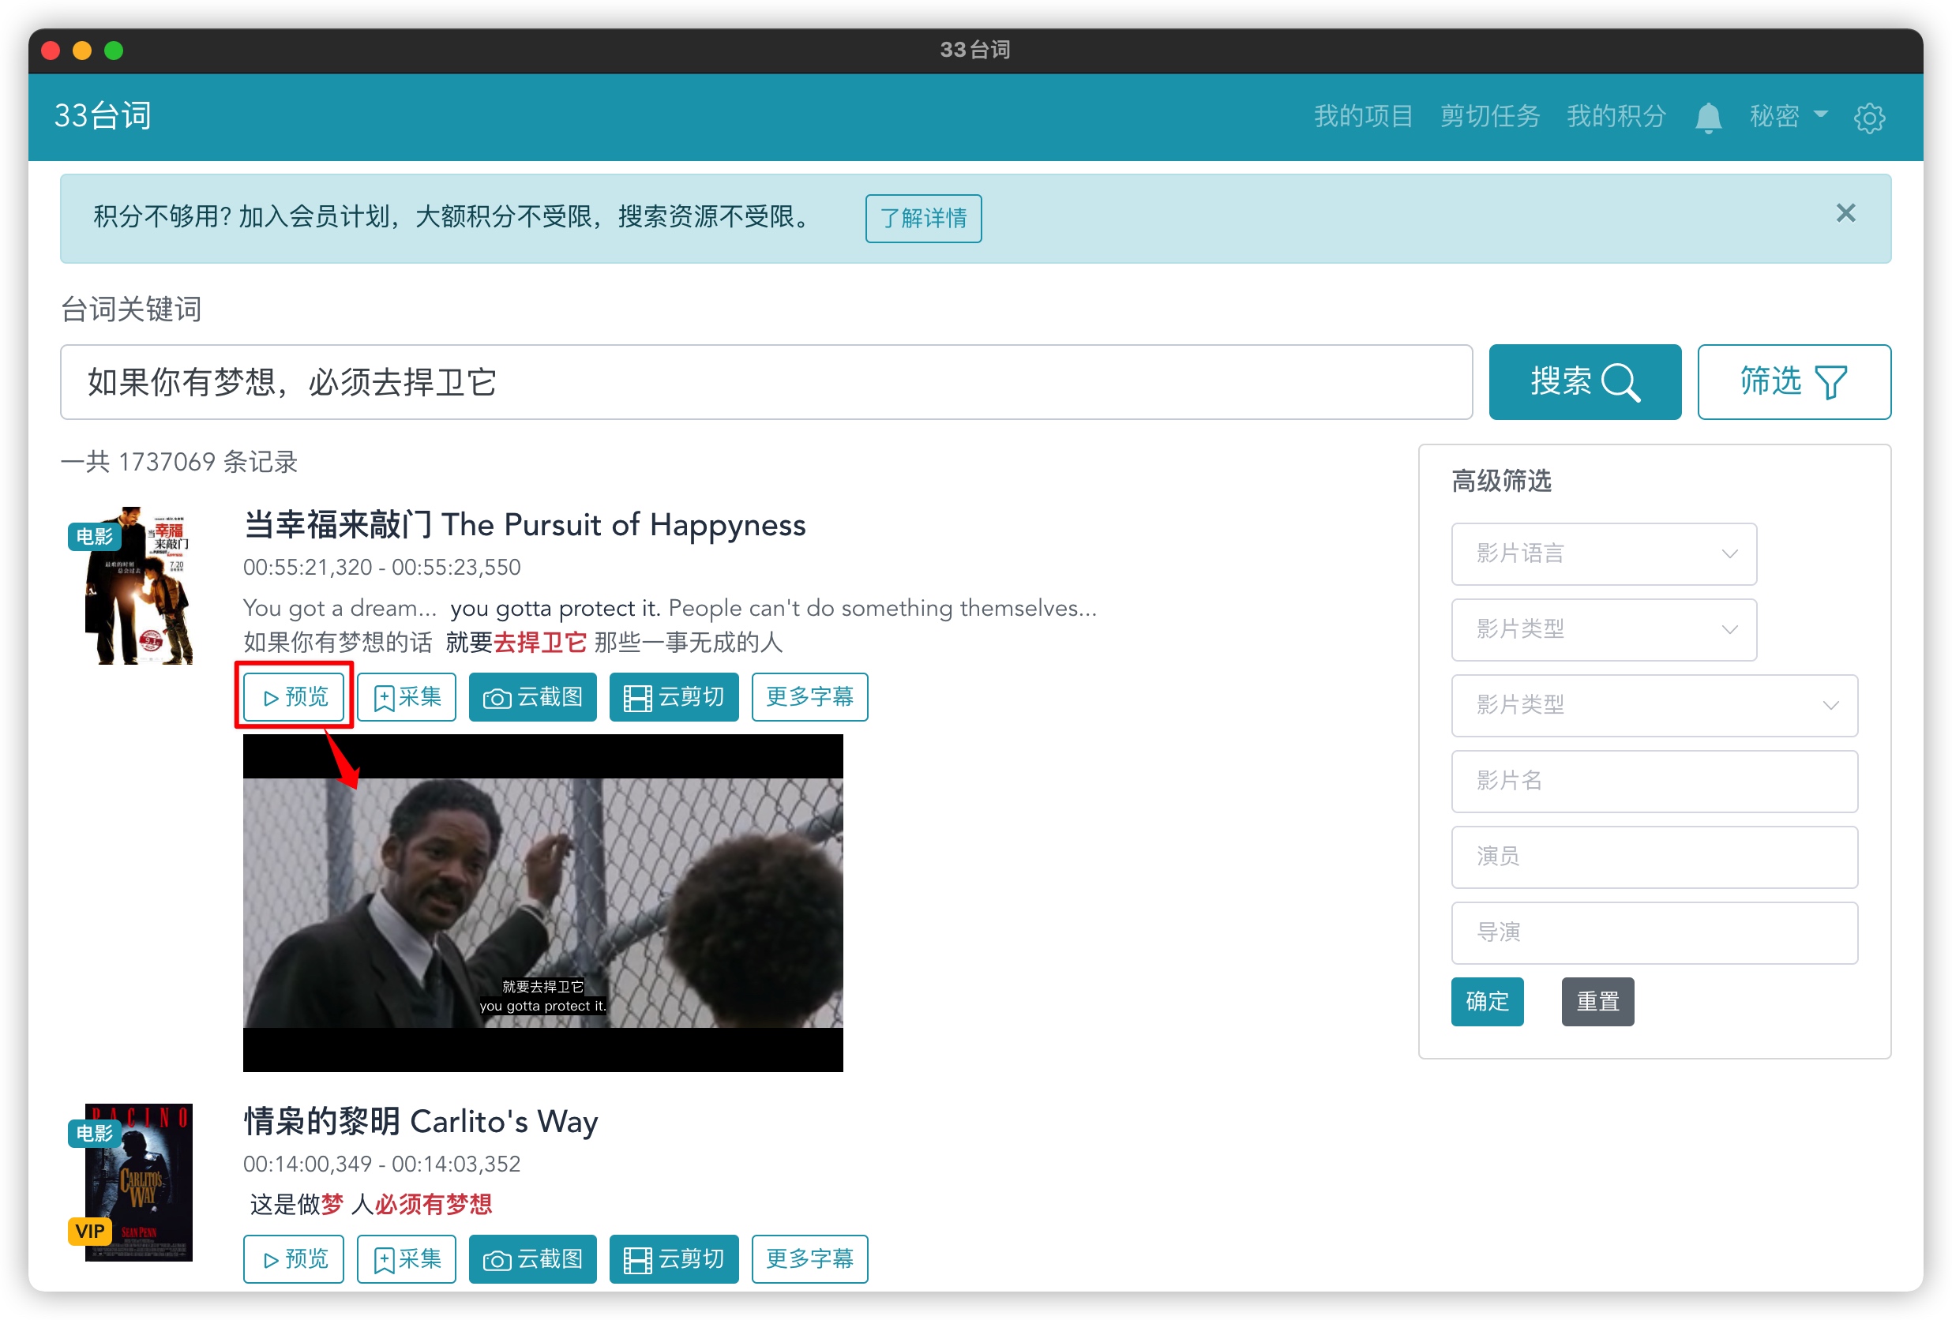Click timestamp 00:14:00,349 - 00:14:03,352
Image resolution: width=1952 pixels, height=1320 pixels.
[x=382, y=1163]
